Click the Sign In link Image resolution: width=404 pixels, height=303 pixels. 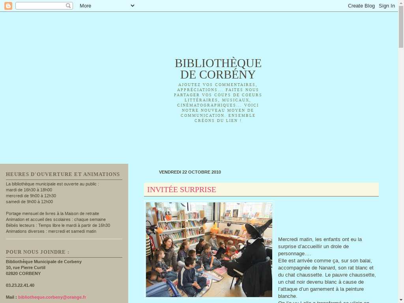387,6
